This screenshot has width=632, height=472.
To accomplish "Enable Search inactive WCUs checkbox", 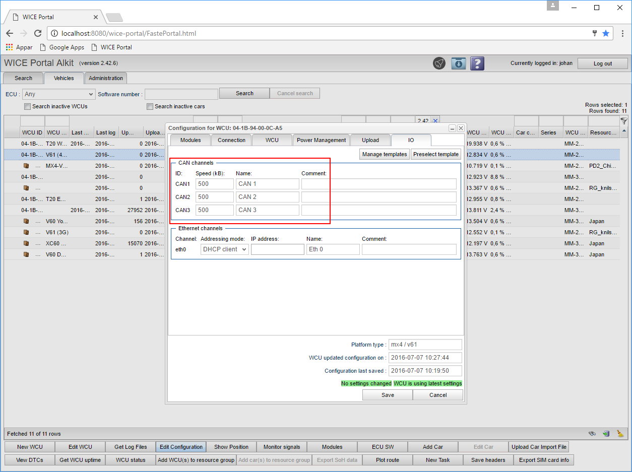I will tap(28, 107).
